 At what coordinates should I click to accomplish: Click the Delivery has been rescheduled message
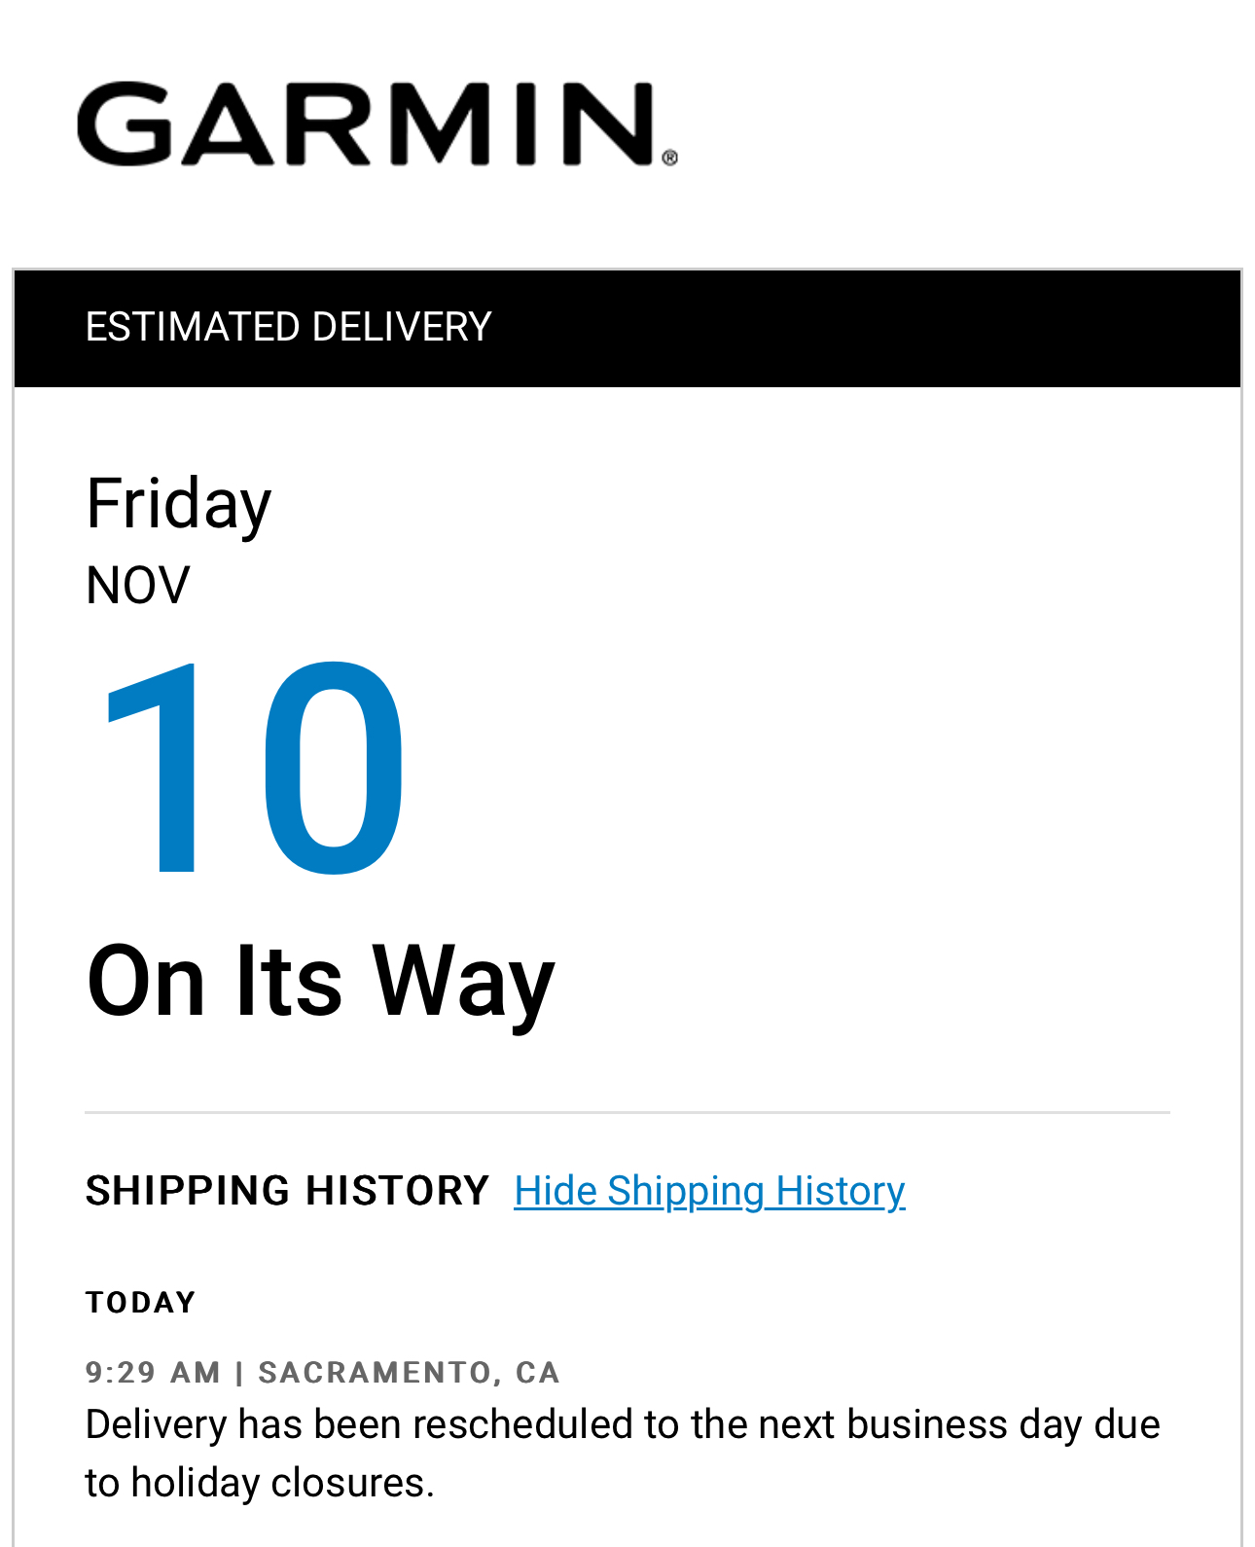(x=623, y=1424)
